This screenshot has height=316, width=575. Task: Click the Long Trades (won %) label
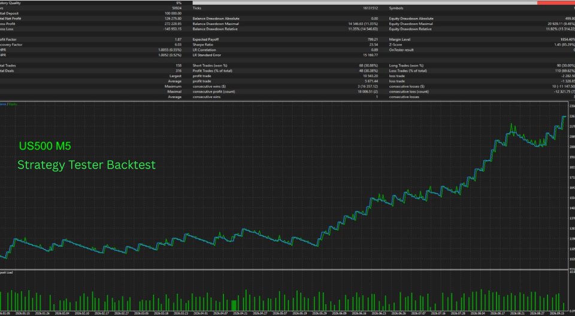click(x=406, y=66)
